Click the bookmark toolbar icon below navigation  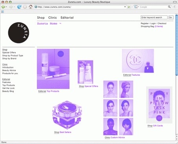click(3, 12)
